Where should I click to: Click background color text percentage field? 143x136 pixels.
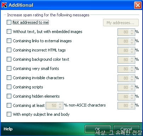pyautogui.click(x=124, y=60)
